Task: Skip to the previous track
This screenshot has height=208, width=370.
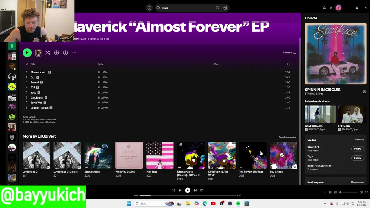Action: tap(180, 190)
